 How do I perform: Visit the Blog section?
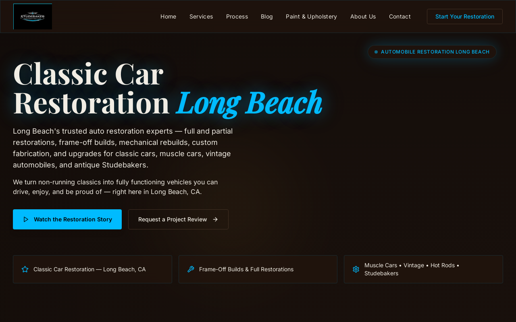tap(267, 17)
